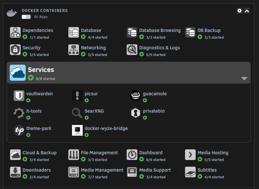Click the green play icon under Media Hosting
Viewport: 259px width, 189px height.
pos(200,159)
